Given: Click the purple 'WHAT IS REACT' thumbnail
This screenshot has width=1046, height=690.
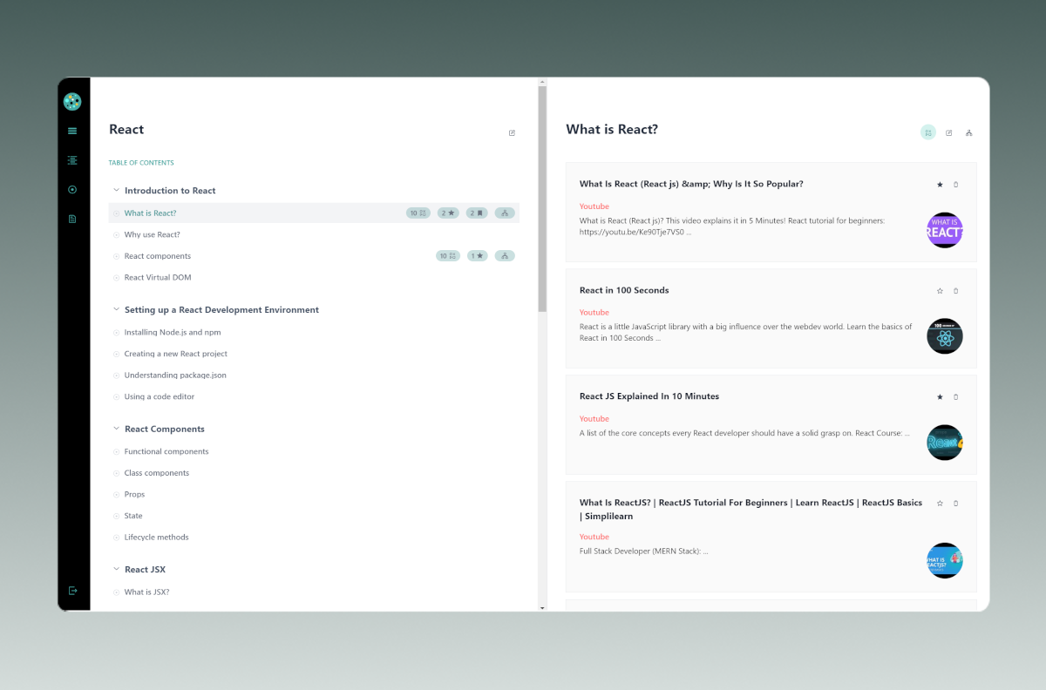Looking at the screenshot, I should pyautogui.click(x=945, y=230).
